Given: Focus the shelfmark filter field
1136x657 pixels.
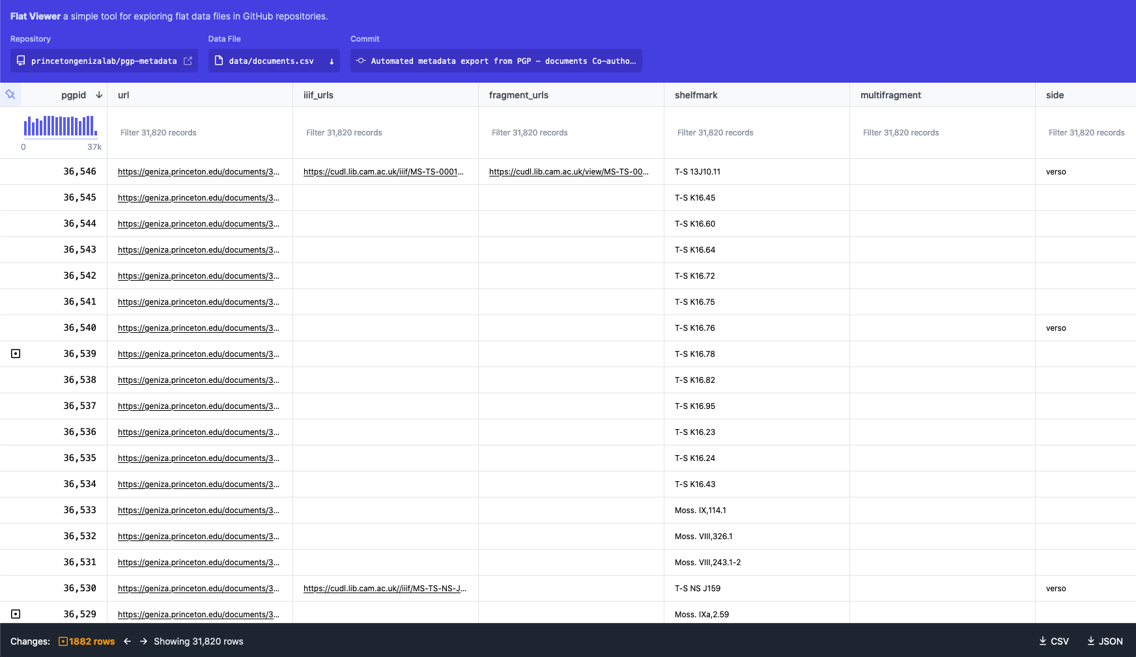Looking at the screenshot, I should (757, 132).
